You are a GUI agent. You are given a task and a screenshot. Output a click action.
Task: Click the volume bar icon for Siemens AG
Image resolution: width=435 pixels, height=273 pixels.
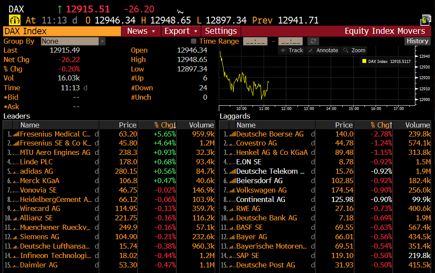click(16, 237)
